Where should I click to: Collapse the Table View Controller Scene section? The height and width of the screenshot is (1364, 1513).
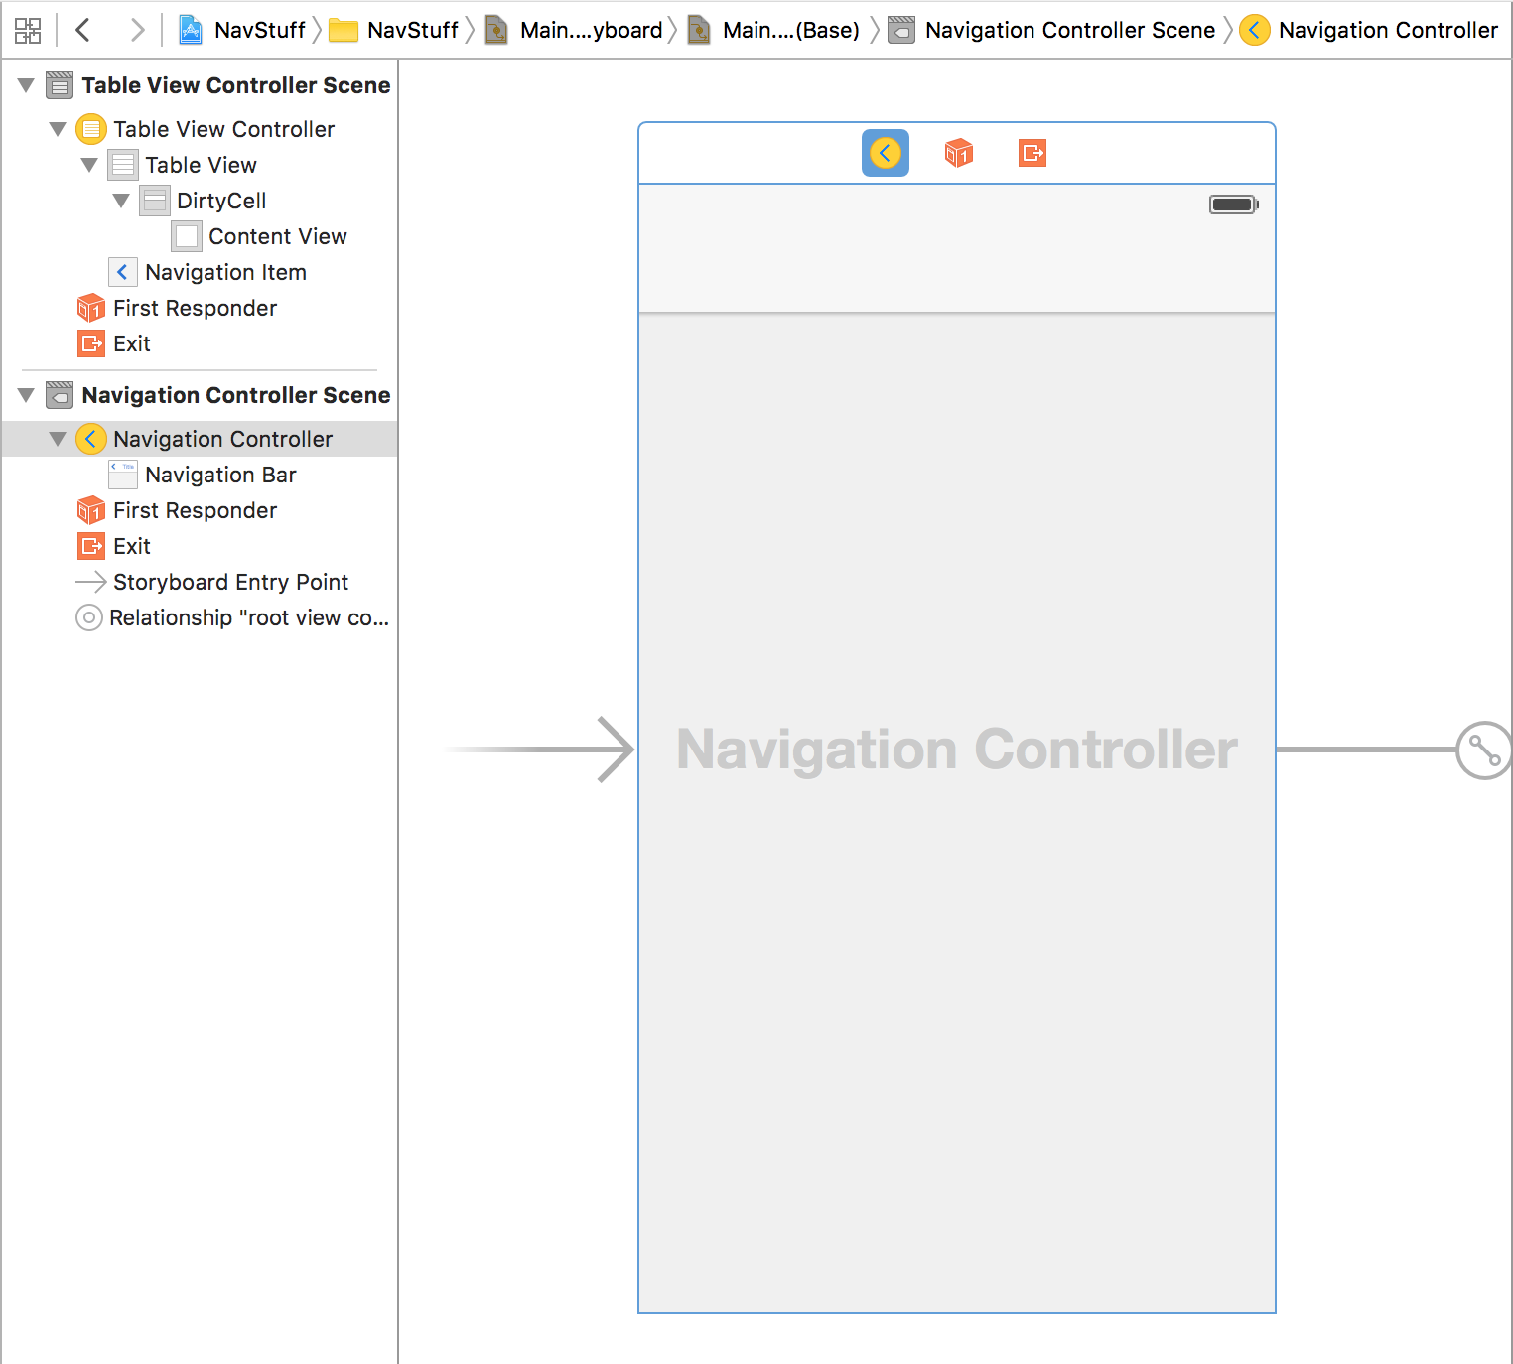click(x=25, y=85)
